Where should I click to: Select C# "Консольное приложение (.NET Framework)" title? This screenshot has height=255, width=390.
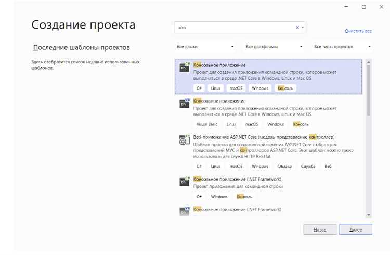coord(237,179)
